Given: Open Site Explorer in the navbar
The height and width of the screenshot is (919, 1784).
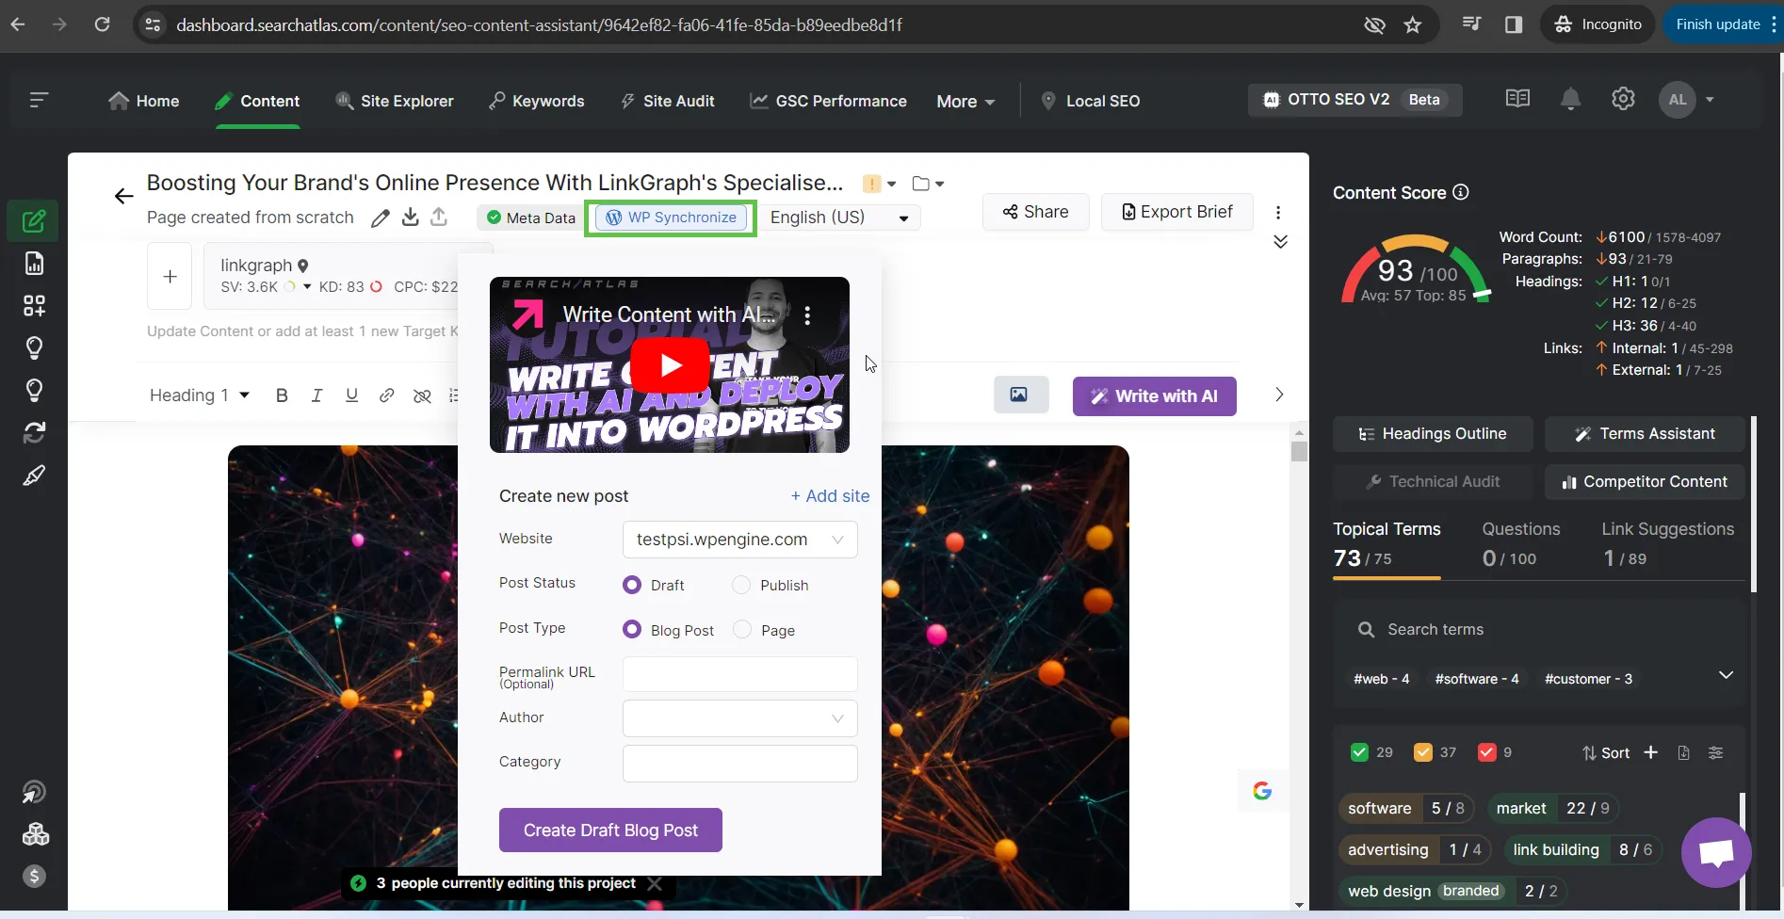Looking at the screenshot, I should click(395, 101).
